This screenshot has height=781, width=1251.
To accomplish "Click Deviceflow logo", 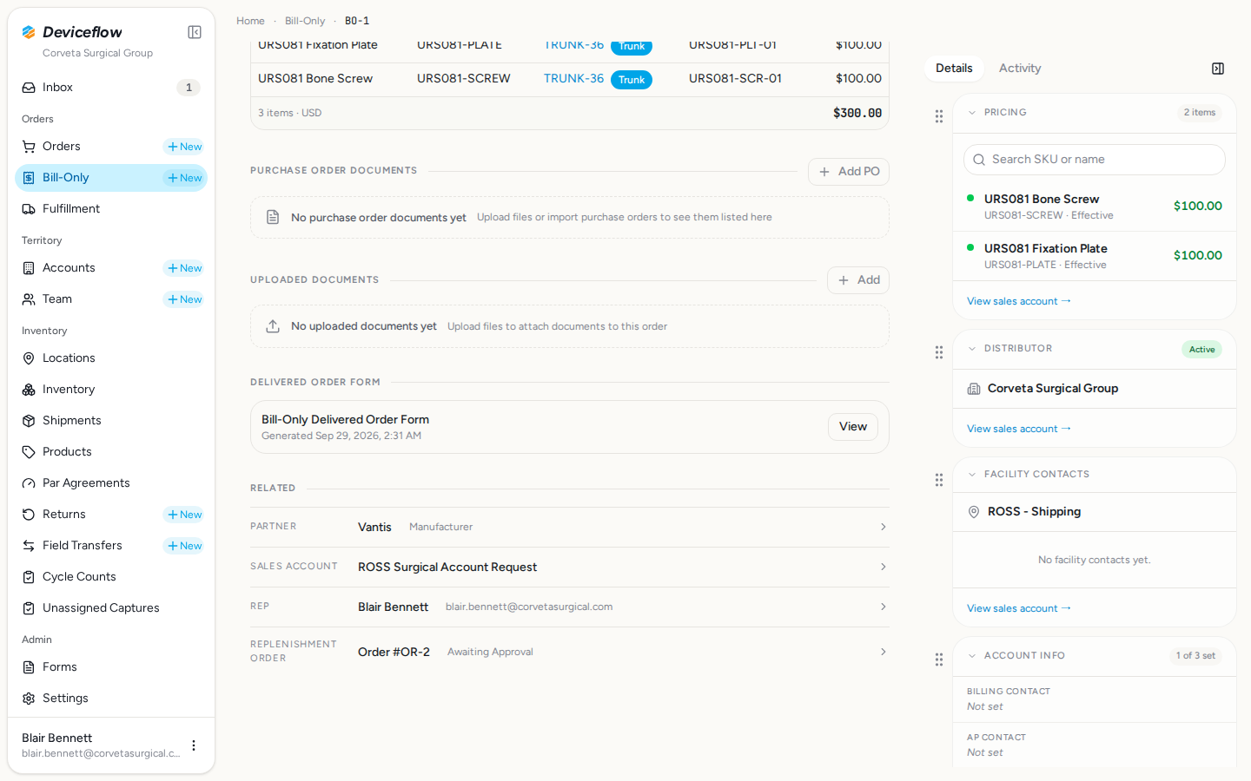I will coord(72,32).
